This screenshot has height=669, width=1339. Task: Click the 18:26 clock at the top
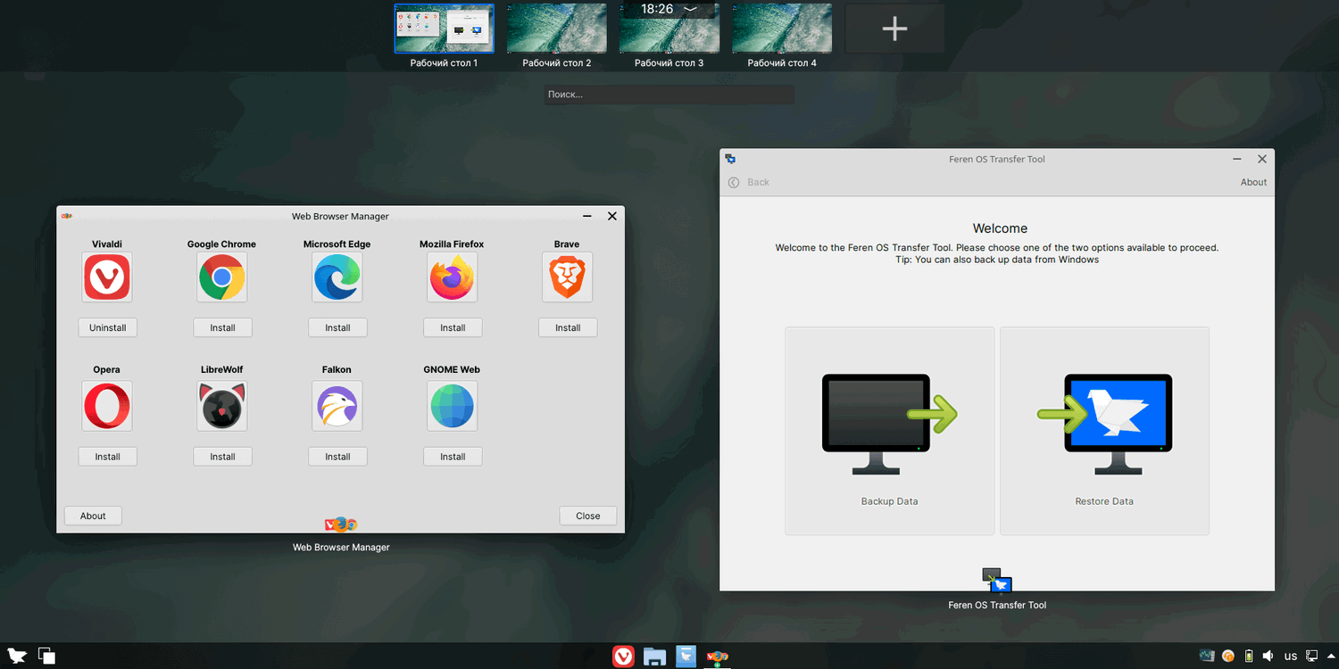657,9
